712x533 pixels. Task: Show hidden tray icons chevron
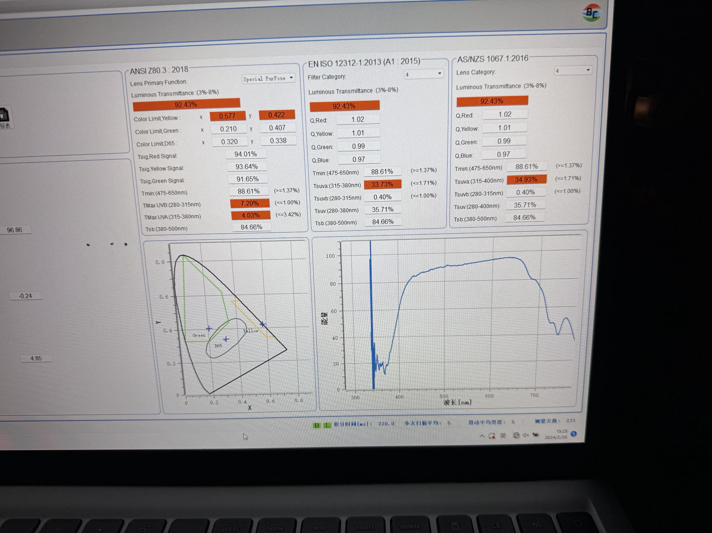coord(482,436)
